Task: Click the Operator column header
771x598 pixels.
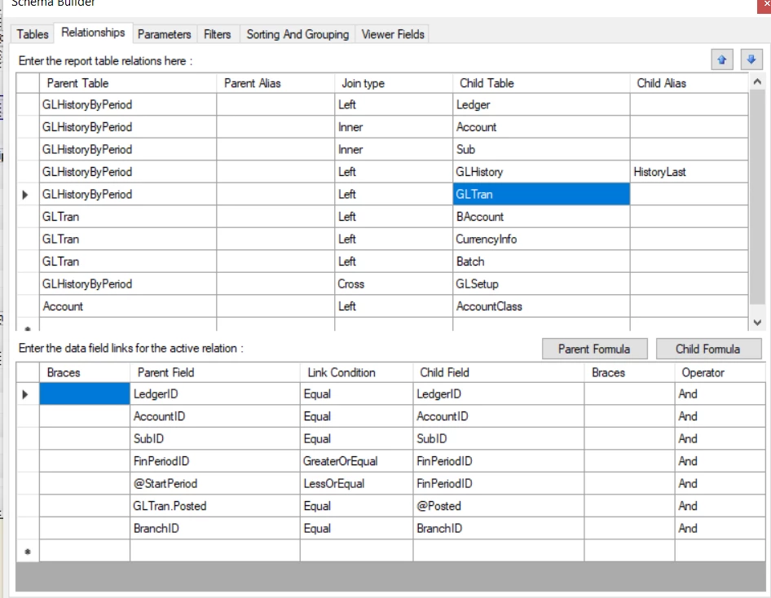Action: click(x=720, y=372)
